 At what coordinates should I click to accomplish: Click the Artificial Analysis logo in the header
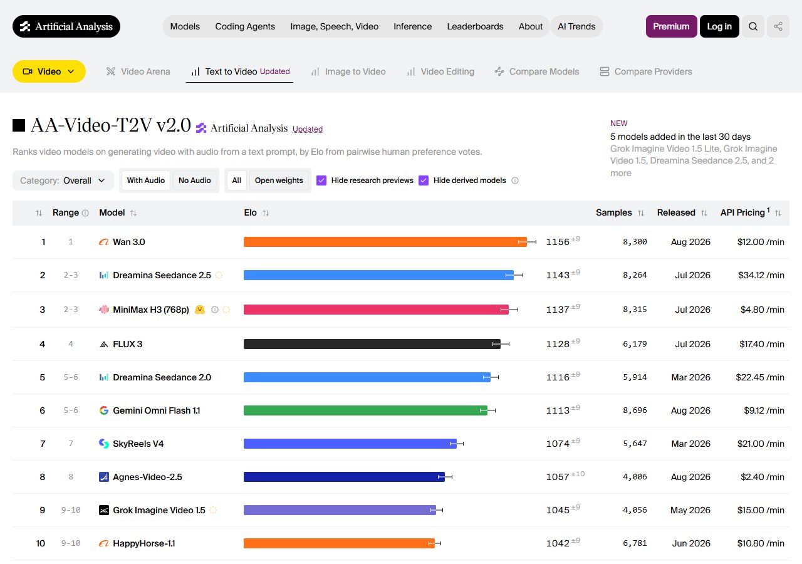click(x=66, y=26)
